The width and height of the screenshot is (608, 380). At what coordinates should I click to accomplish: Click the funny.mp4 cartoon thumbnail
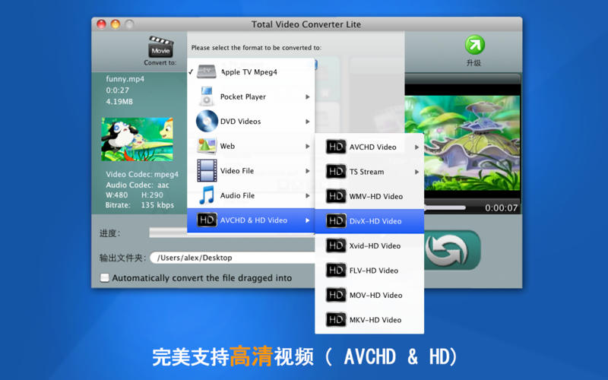coord(137,139)
